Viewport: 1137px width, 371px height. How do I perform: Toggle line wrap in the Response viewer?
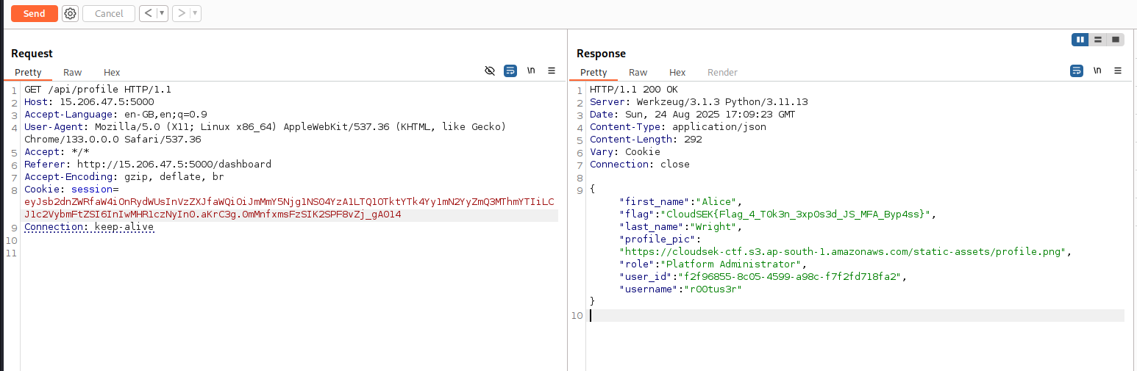[x=1076, y=71]
